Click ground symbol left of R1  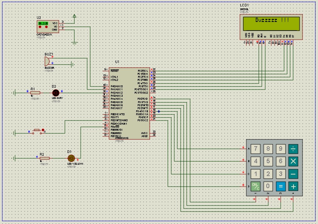click(x=14, y=93)
